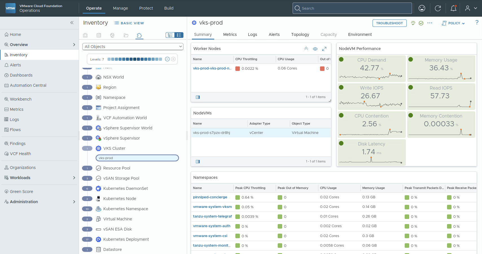Open the user account menu
482x254 pixels.
pyautogui.click(x=471, y=8)
